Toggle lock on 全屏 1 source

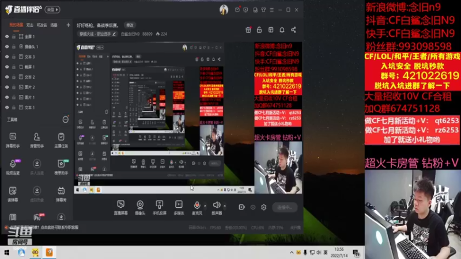pos(14,37)
